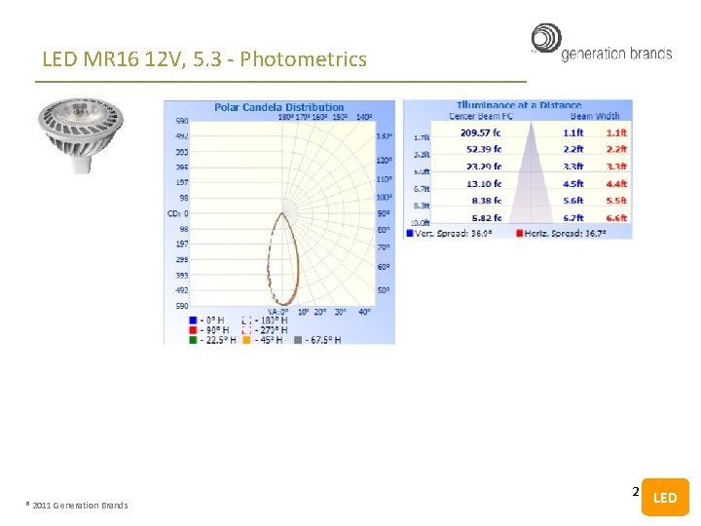
Task: Click the red 90° H legend swatch
Action: click(193, 330)
